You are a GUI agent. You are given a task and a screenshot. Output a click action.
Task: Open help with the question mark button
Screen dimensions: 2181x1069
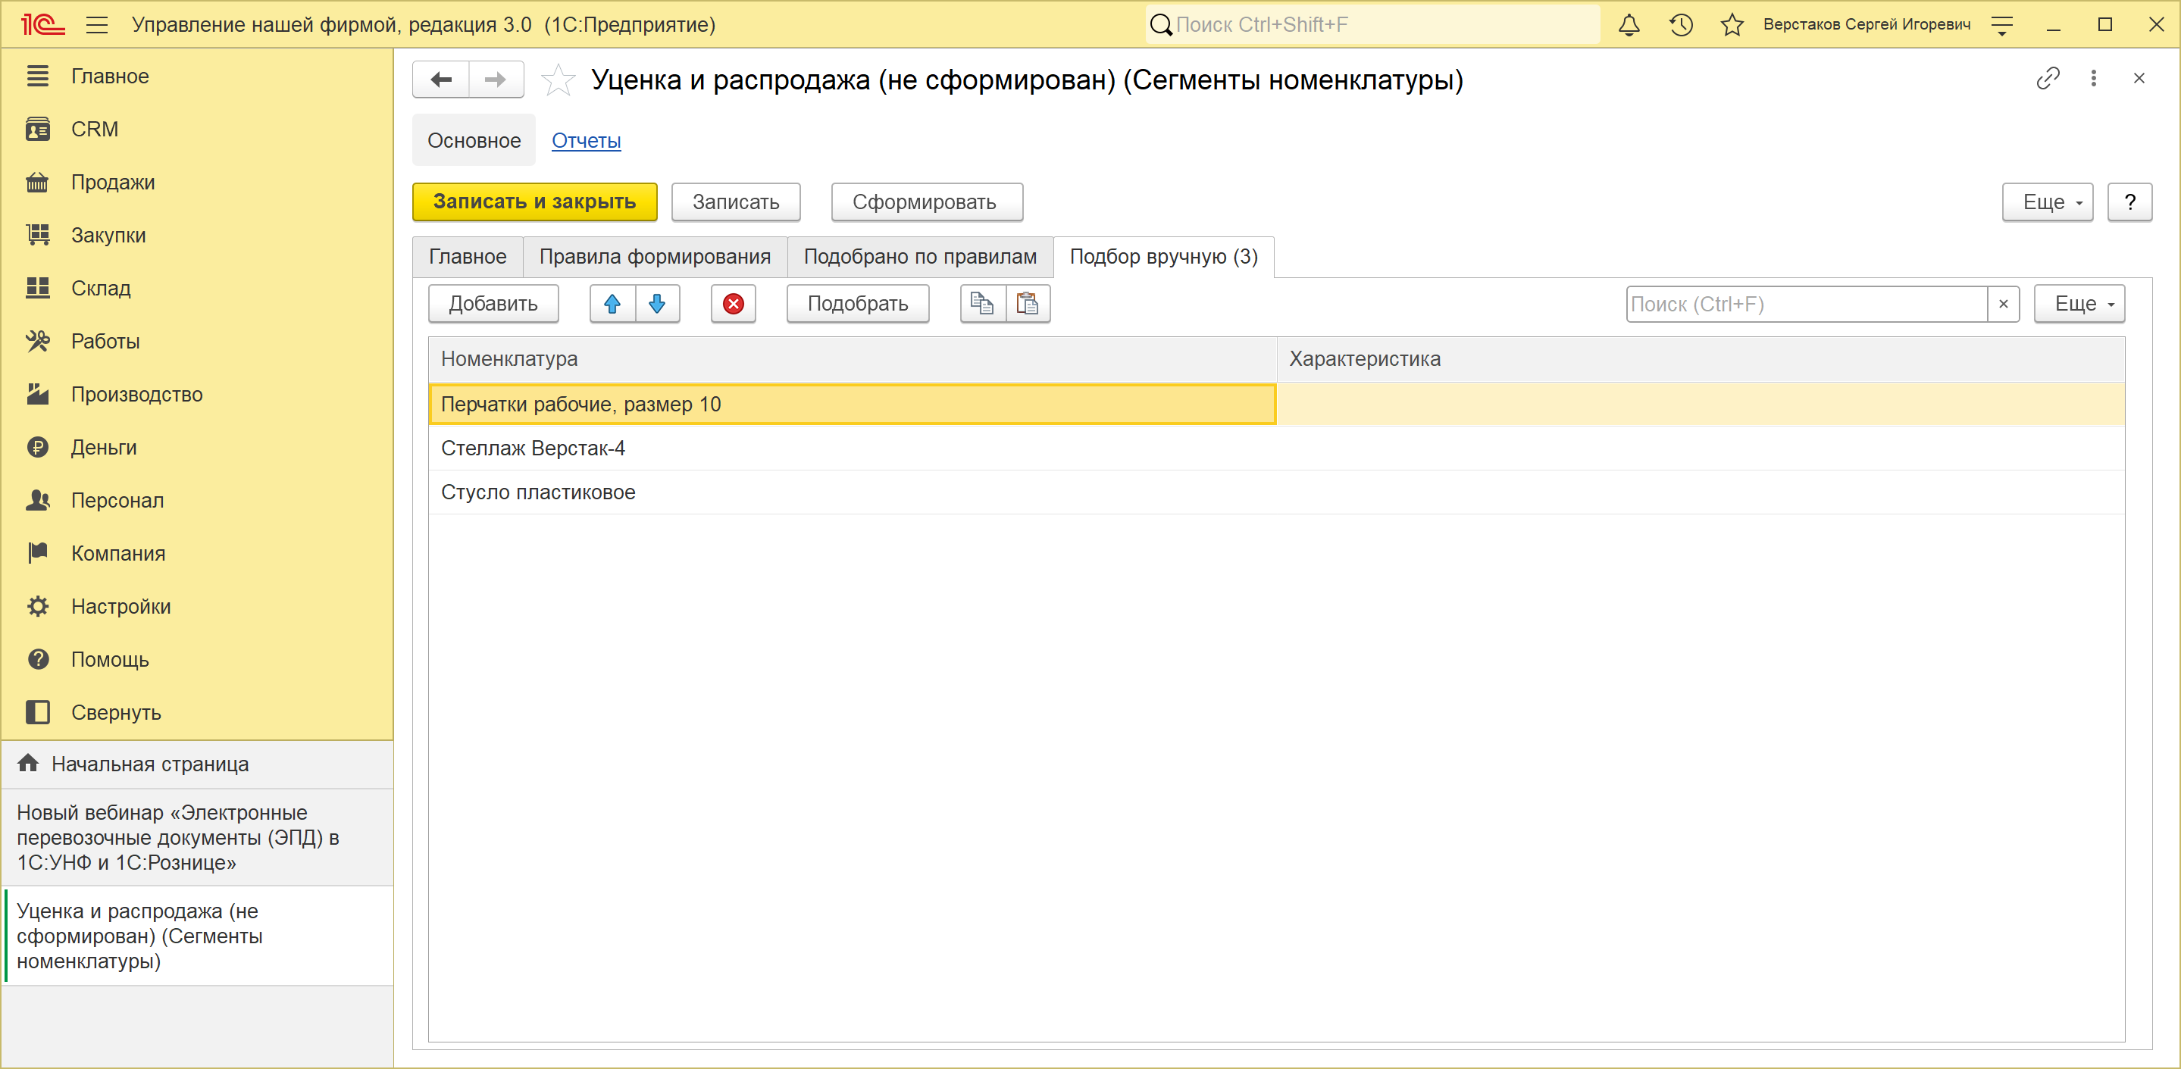[x=2129, y=202]
